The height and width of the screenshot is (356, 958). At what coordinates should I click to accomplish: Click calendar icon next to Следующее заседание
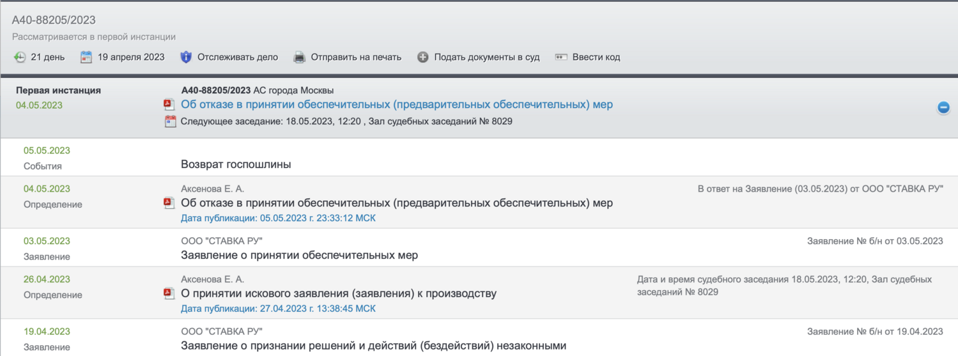point(170,121)
